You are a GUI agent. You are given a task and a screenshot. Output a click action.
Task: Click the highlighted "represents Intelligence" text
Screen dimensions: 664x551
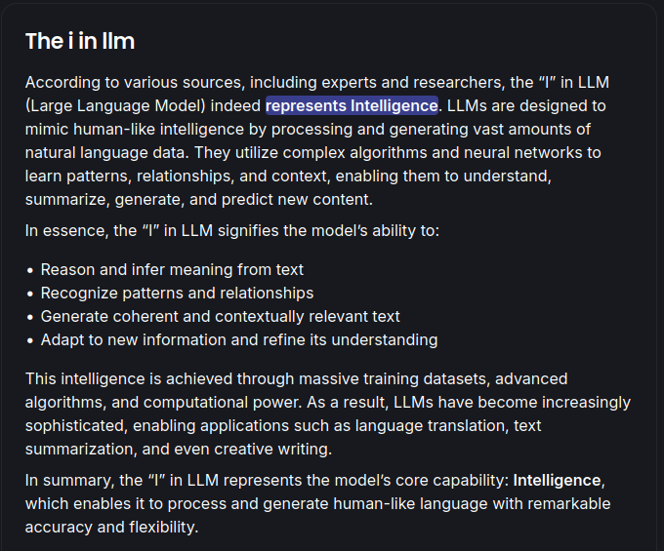tap(352, 105)
